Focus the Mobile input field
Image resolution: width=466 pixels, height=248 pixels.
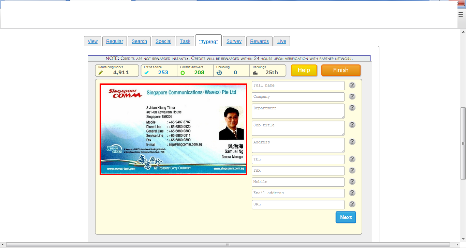tap(298, 182)
